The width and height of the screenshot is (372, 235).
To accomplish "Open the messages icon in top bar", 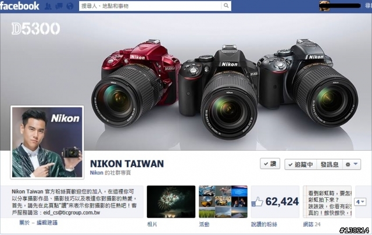I will click(59, 6).
